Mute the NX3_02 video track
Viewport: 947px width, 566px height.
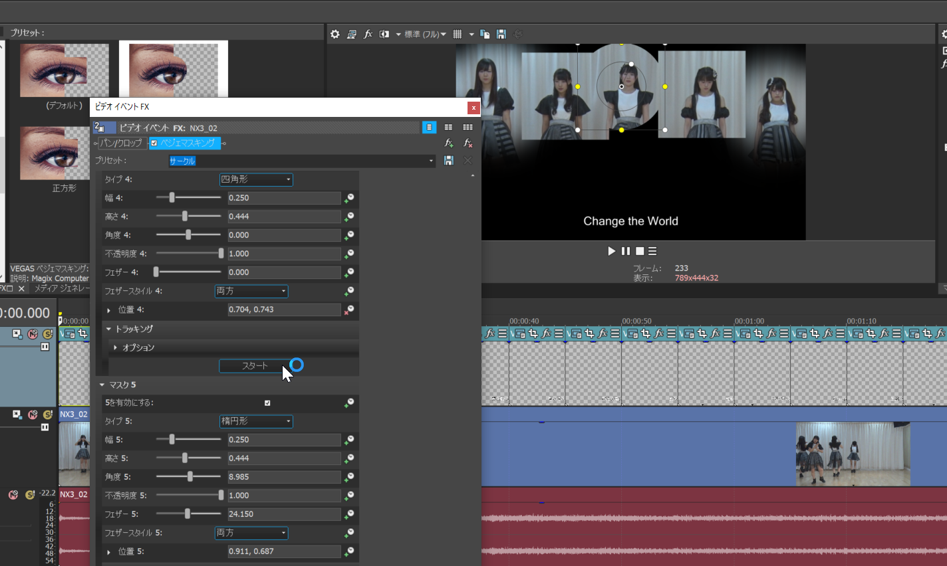tap(33, 415)
